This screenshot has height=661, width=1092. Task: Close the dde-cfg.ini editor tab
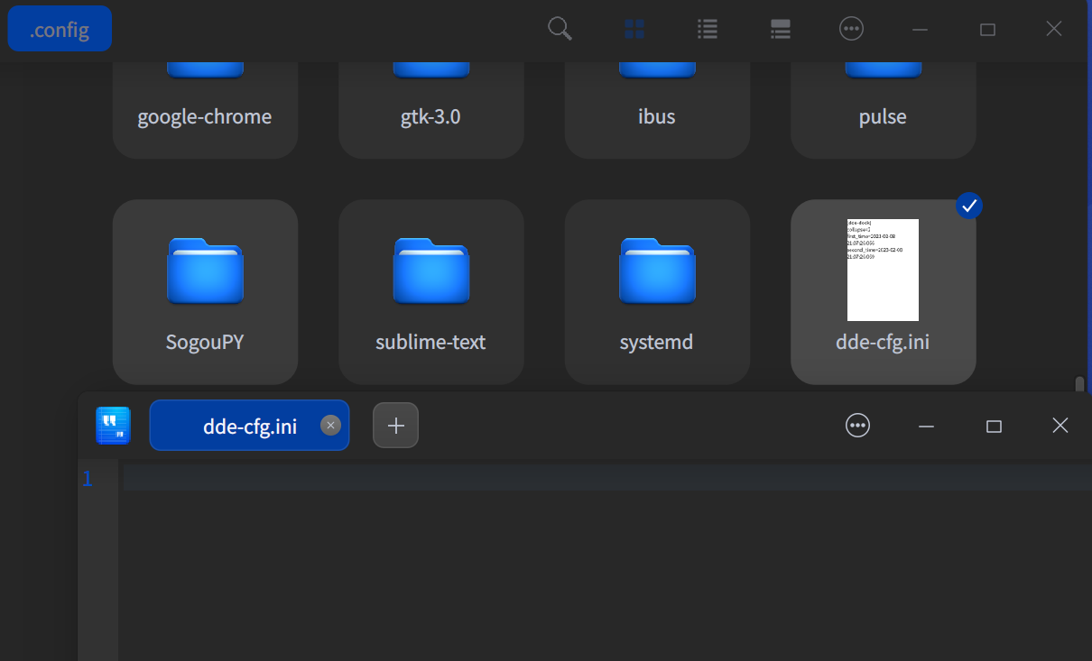click(x=330, y=426)
